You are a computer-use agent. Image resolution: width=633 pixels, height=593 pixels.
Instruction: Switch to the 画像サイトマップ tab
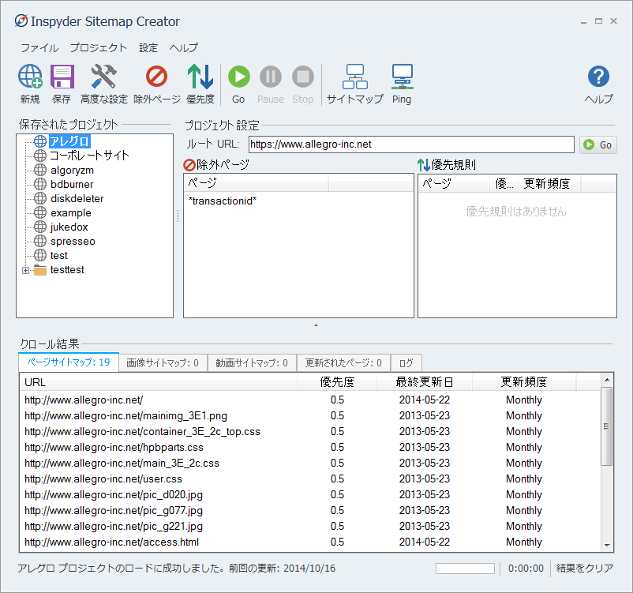pyautogui.click(x=163, y=362)
